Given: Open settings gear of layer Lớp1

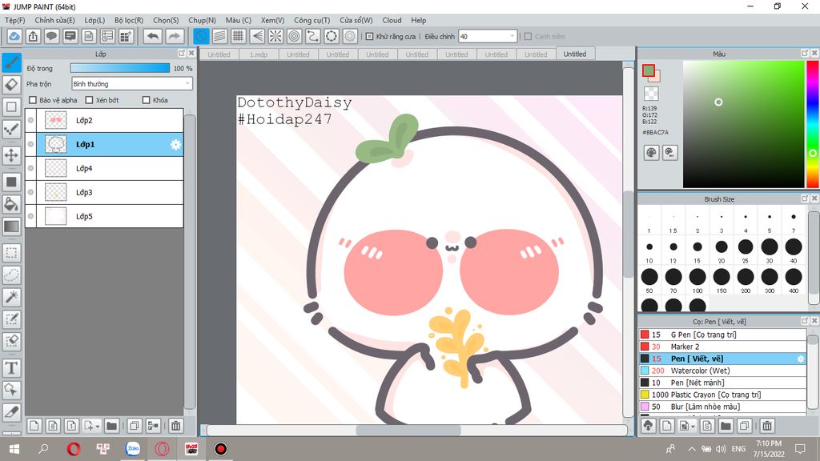Looking at the screenshot, I should pos(175,144).
